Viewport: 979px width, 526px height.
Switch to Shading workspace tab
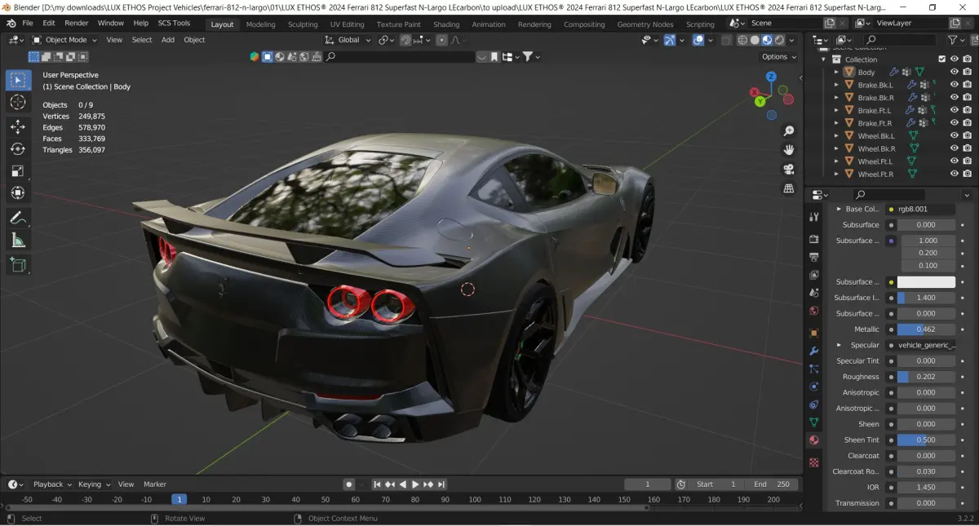[x=446, y=24]
